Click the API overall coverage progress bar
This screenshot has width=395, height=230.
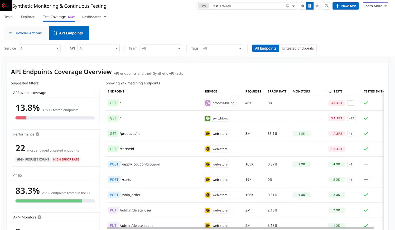point(55,118)
